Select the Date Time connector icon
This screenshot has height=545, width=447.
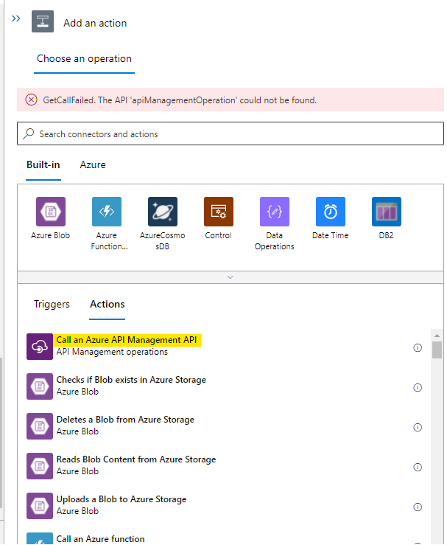(331, 212)
